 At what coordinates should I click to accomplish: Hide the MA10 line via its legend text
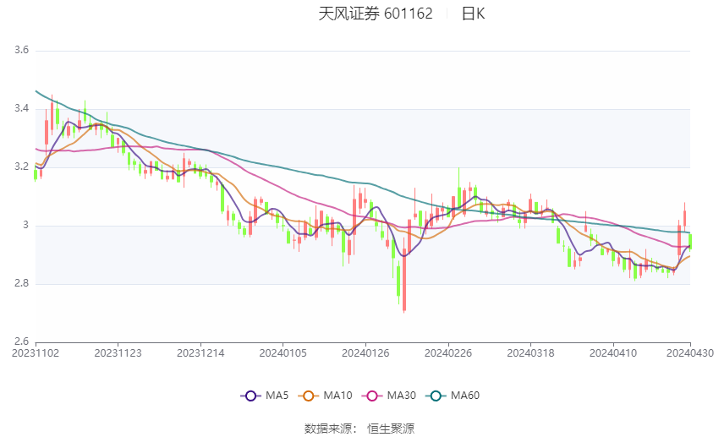click(x=338, y=396)
